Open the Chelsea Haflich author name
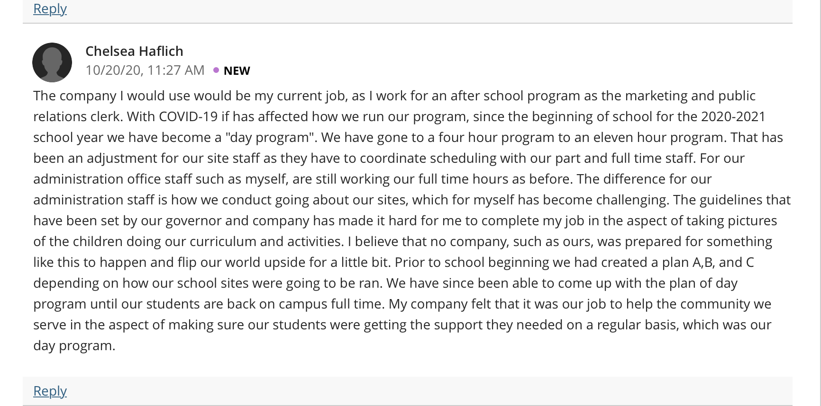Viewport: 821px width, 406px height. pyautogui.click(x=134, y=51)
